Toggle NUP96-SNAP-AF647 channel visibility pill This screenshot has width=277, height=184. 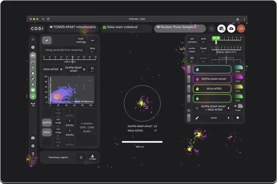(189, 79)
